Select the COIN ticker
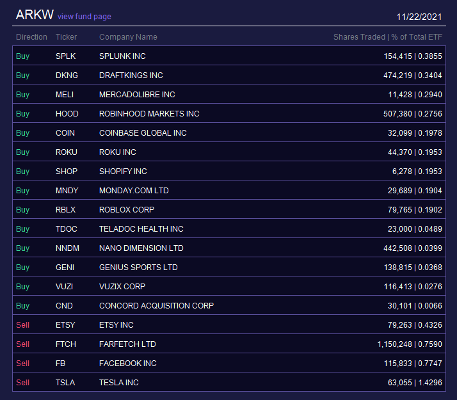 point(65,133)
